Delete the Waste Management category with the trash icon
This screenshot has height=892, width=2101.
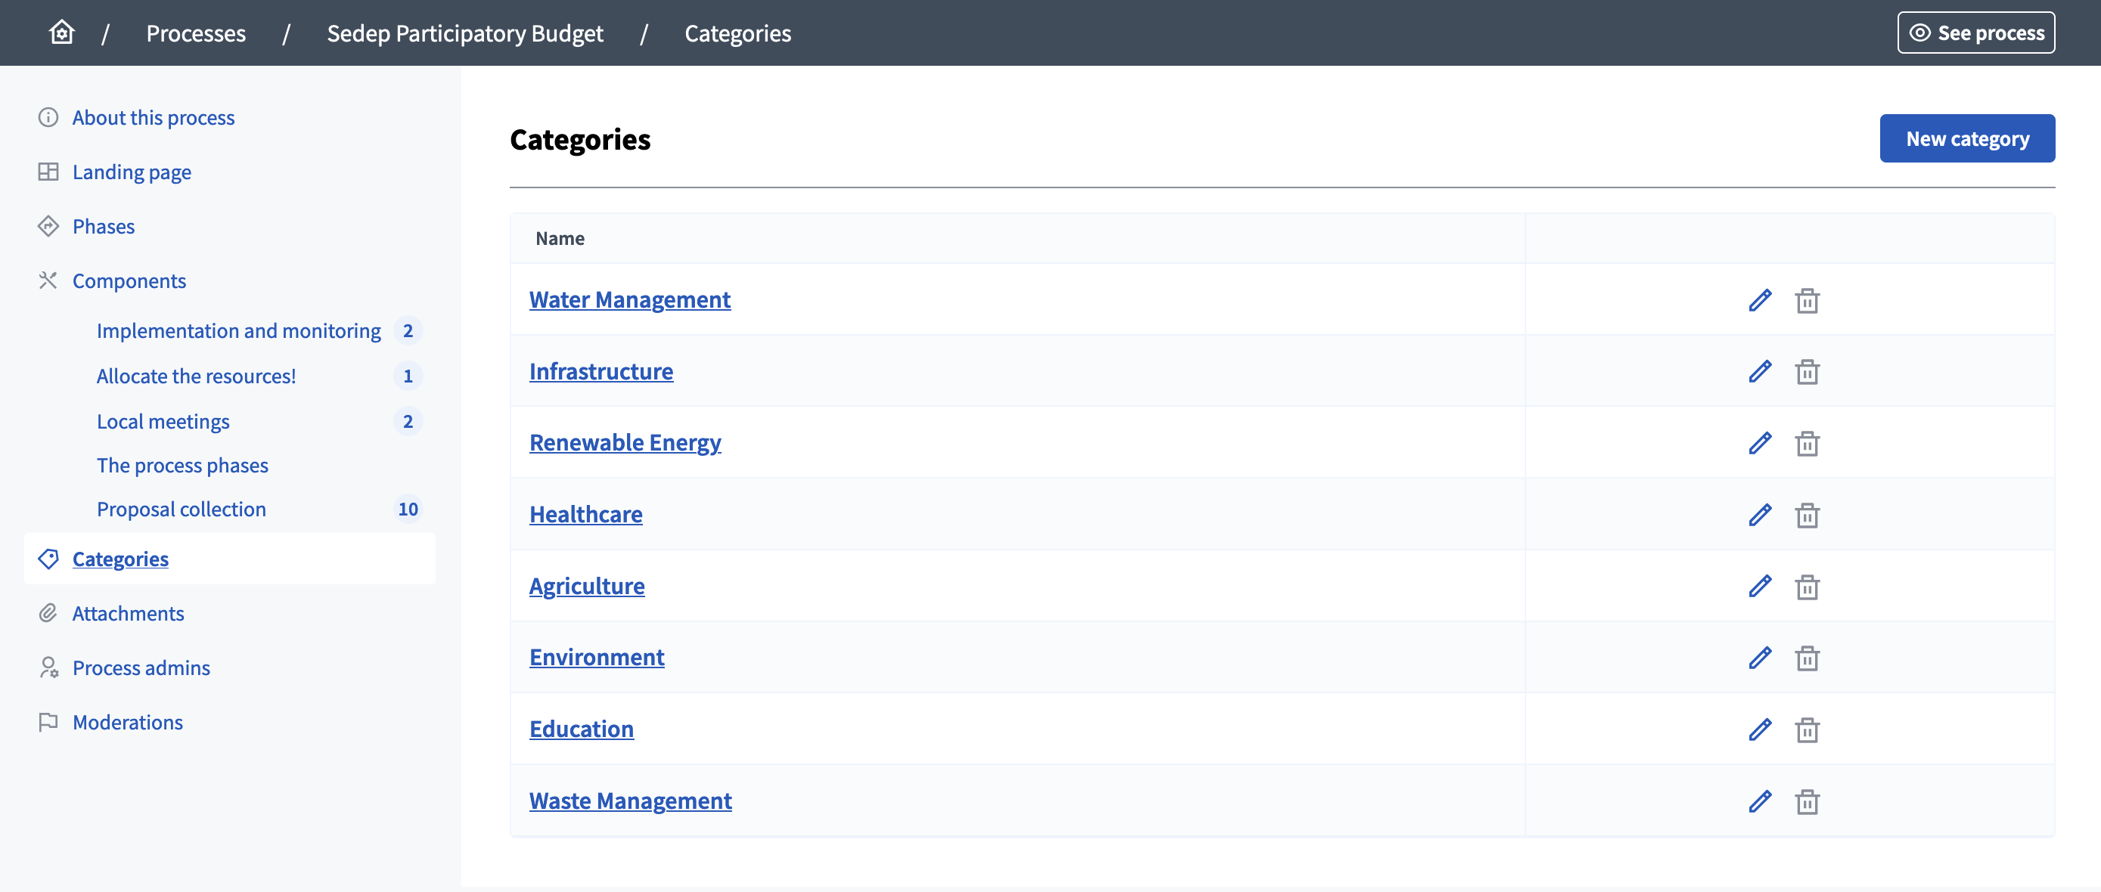click(x=1807, y=801)
